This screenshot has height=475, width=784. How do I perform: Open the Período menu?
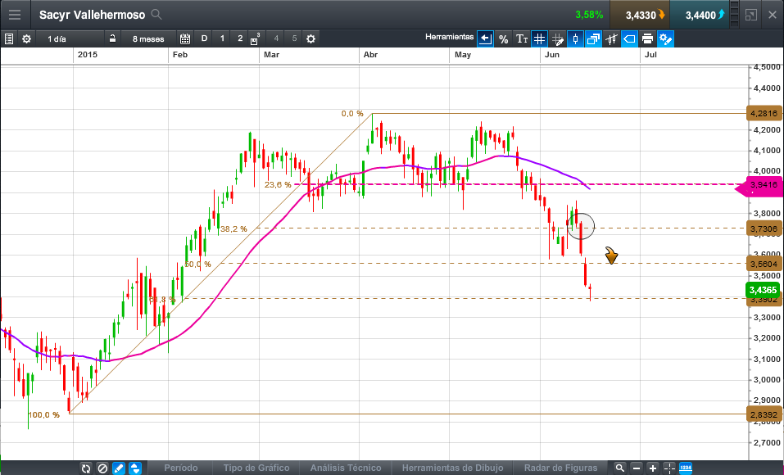(181, 468)
